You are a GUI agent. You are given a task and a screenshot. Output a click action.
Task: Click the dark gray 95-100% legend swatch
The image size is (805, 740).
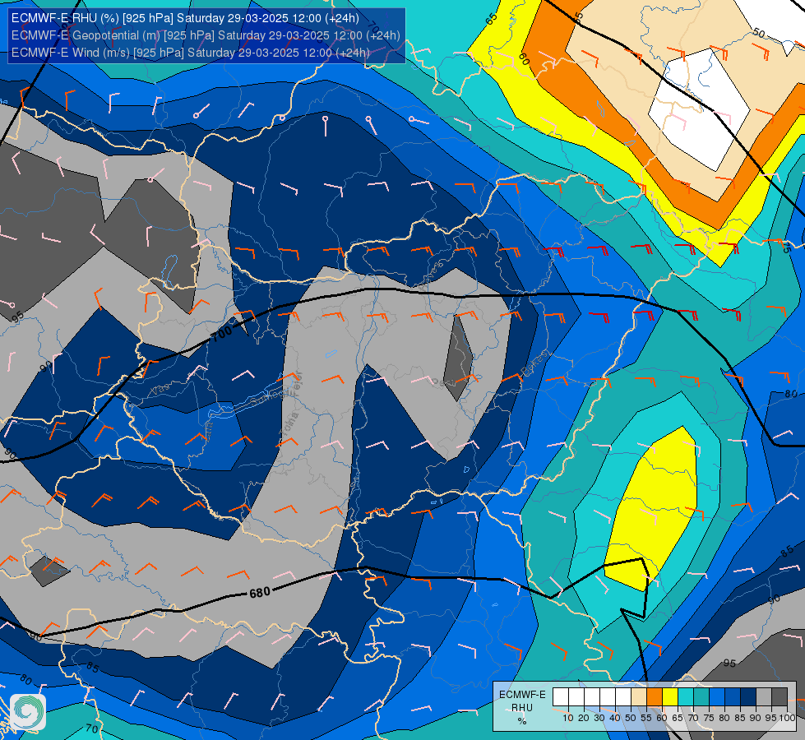point(780,697)
